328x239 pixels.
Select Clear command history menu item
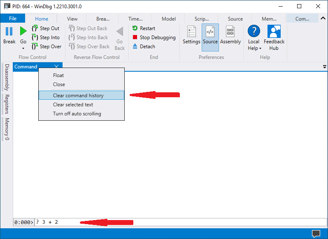[78, 96]
